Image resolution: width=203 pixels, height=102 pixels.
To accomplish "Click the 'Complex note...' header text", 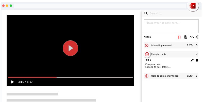I will (x=160, y=54).
